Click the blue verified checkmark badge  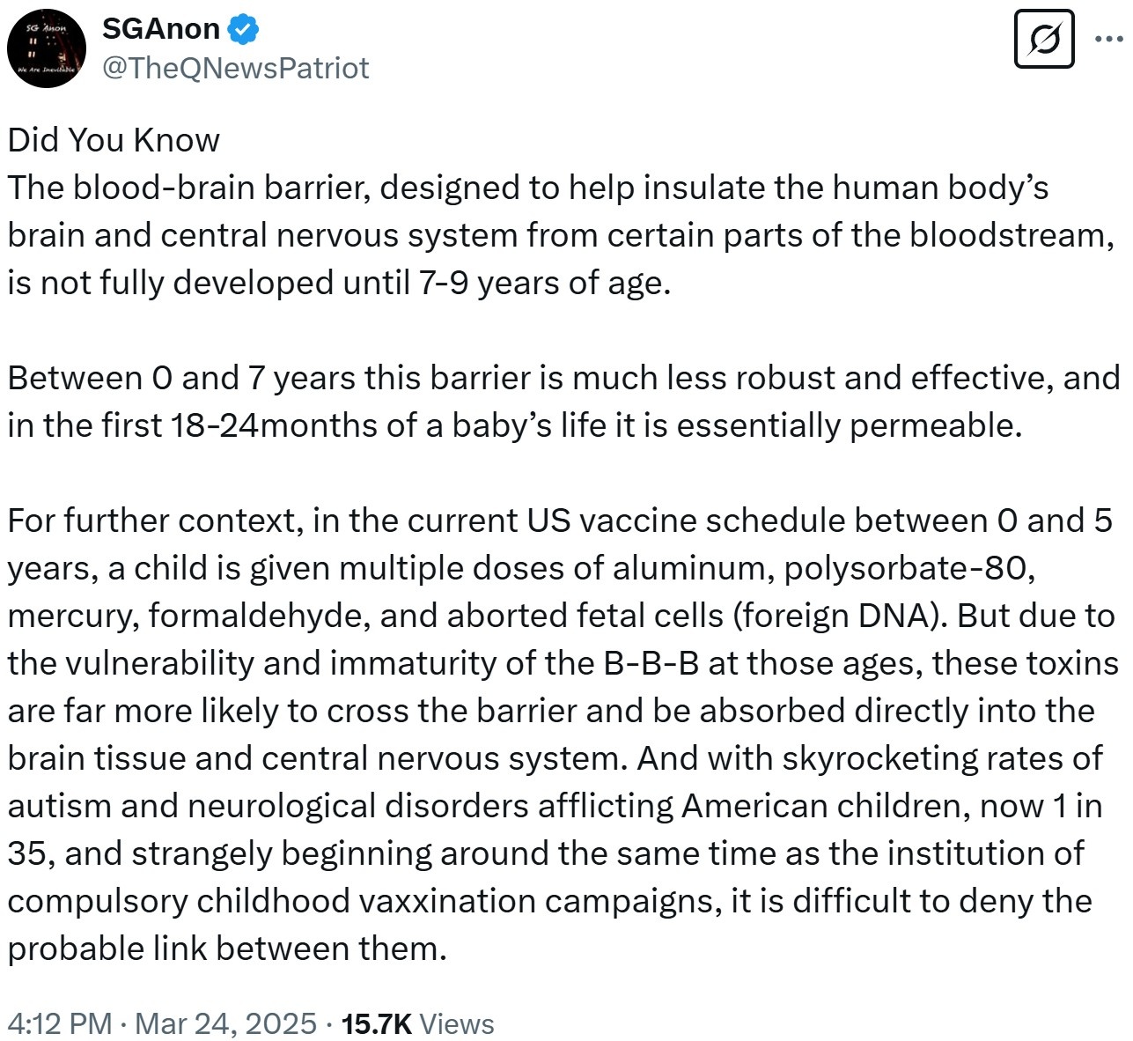coord(243,30)
